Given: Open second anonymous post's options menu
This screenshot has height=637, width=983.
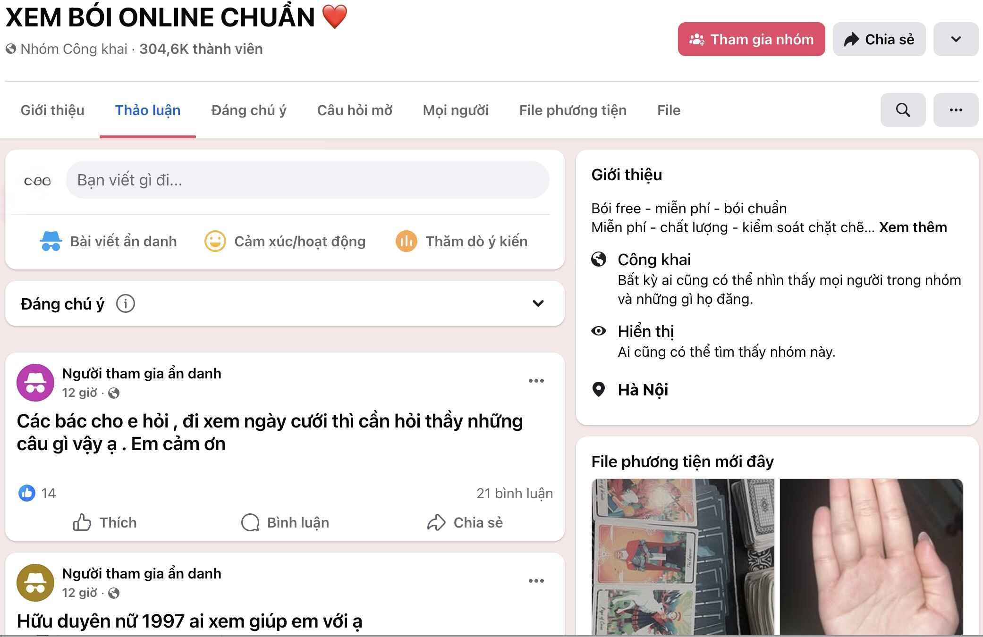Looking at the screenshot, I should [x=536, y=581].
